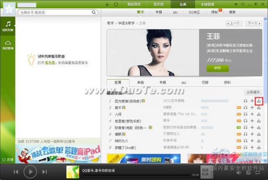This screenshot has height=180, width=268.
Task: Refresh the page with the reload icon
Action: click(116, 4)
